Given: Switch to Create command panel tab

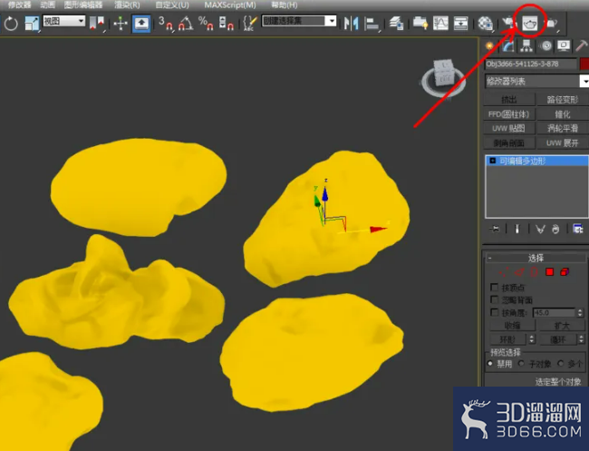Looking at the screenshot, I should pyautogui.click(x=490, y=45).
